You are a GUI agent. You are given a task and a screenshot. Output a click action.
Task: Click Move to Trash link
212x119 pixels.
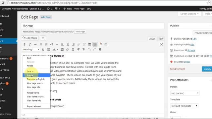coord(178,69)
